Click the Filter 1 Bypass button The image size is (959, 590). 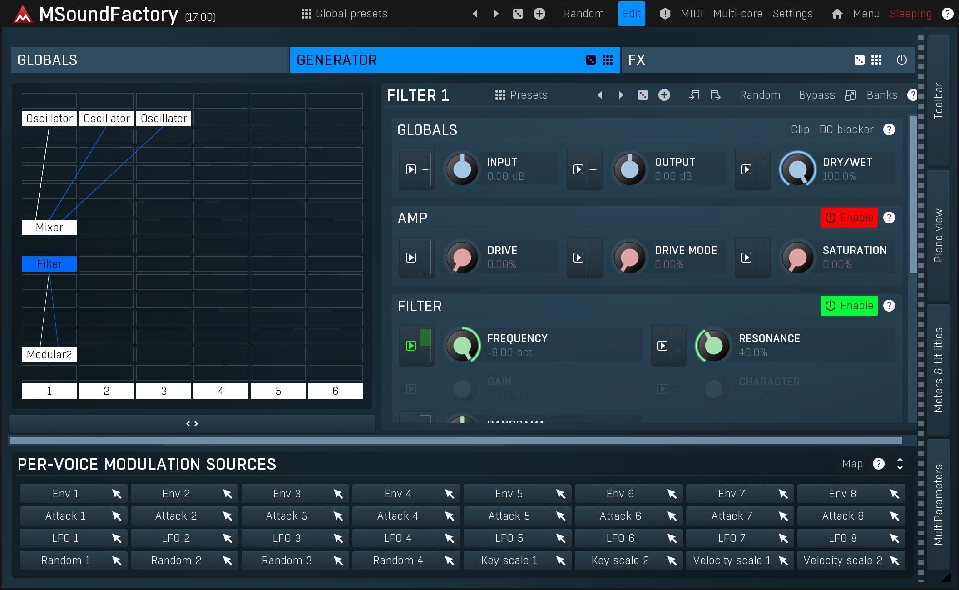[x=816, y=95]
